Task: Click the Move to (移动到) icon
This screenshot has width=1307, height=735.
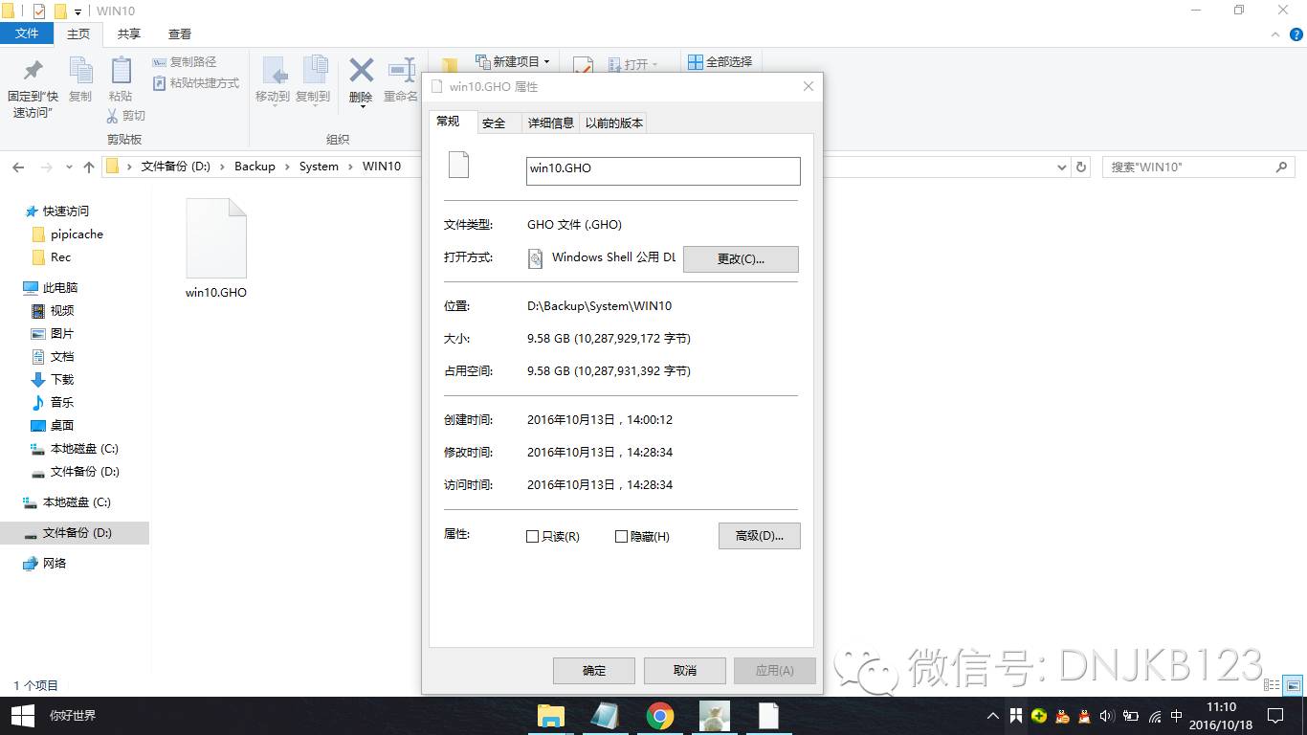Action: 273,71
